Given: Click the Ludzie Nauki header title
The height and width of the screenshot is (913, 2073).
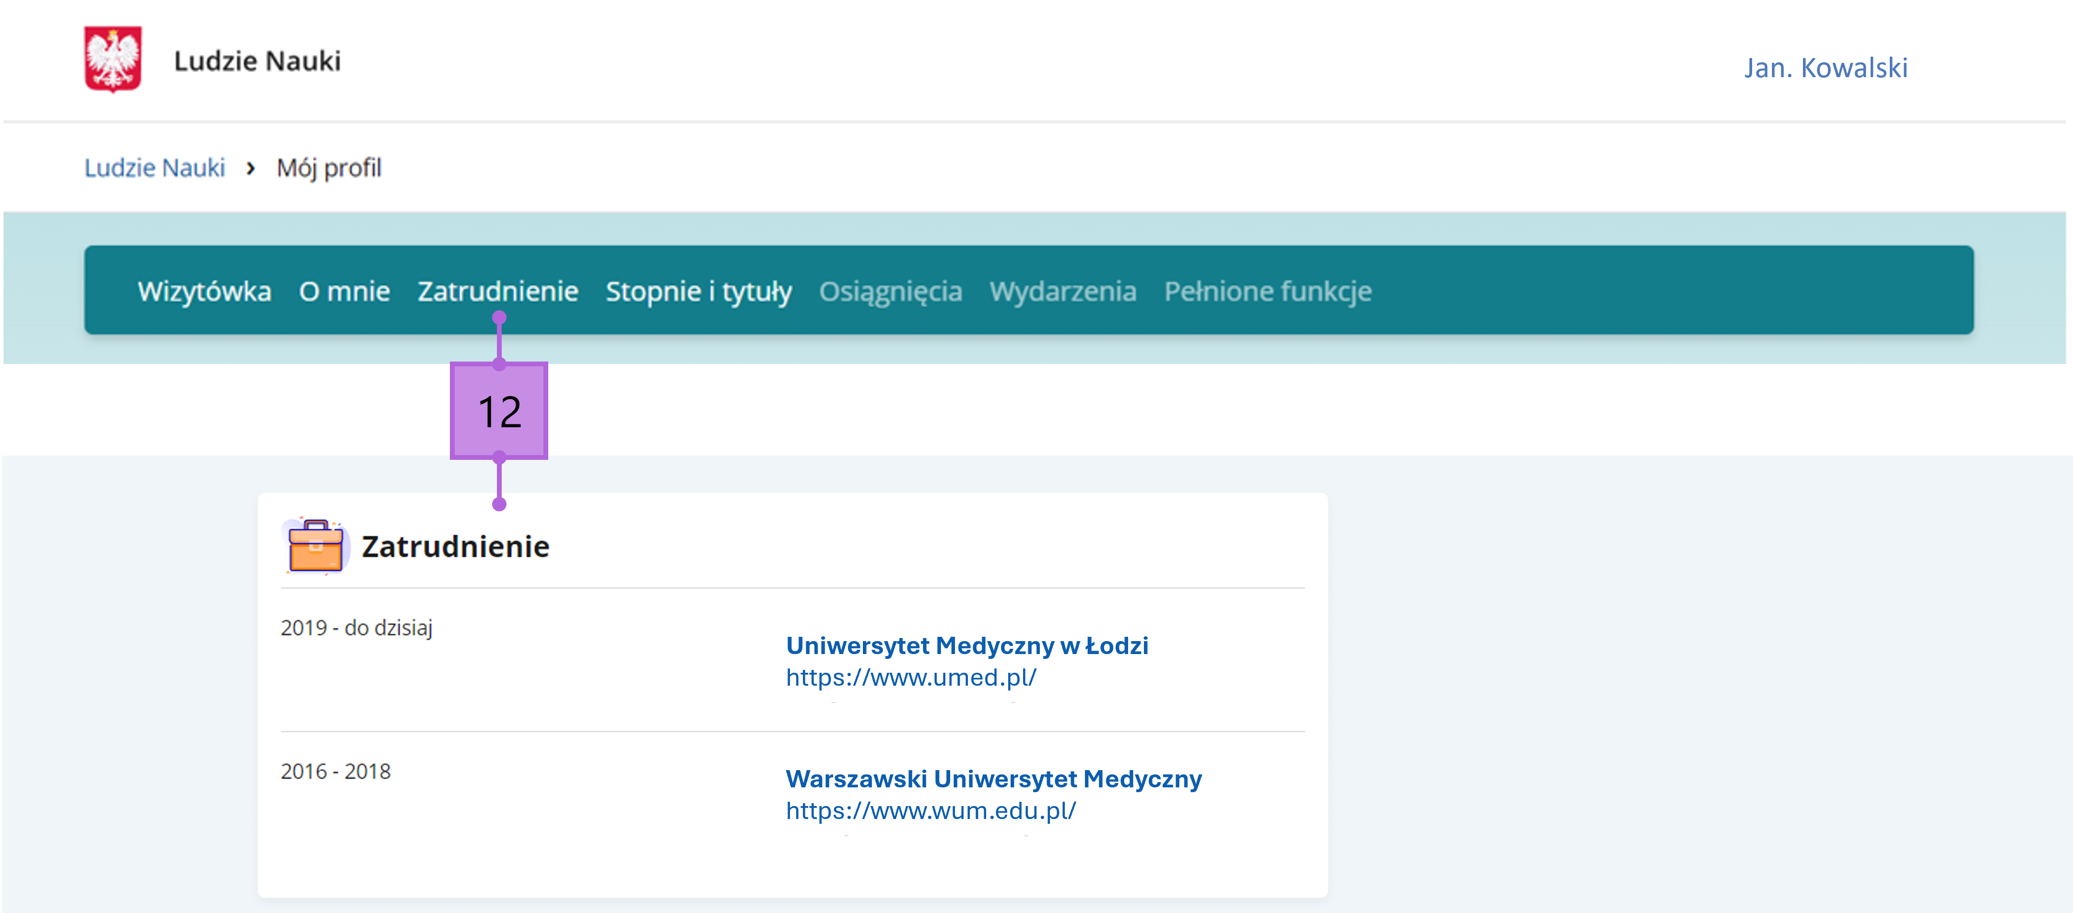Looking at the screenshot, I should 257,61.
